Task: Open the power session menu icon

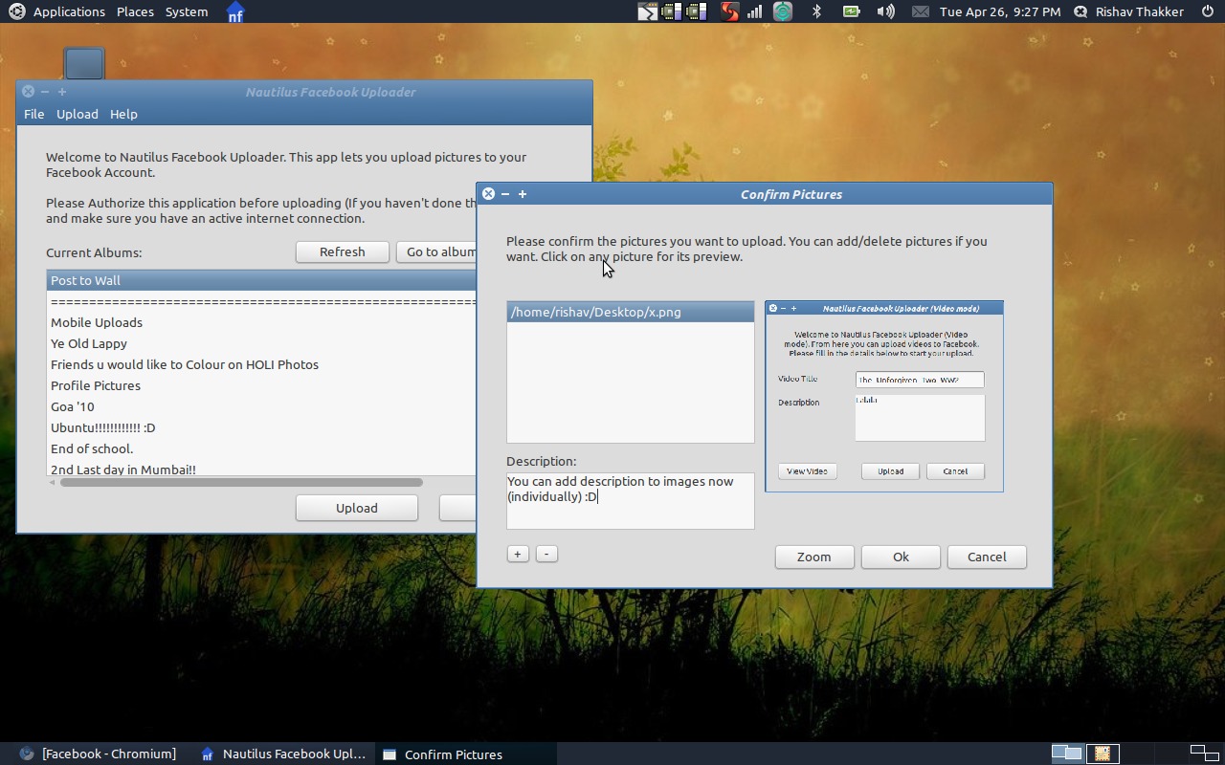Action: (x=1207, y=11)
